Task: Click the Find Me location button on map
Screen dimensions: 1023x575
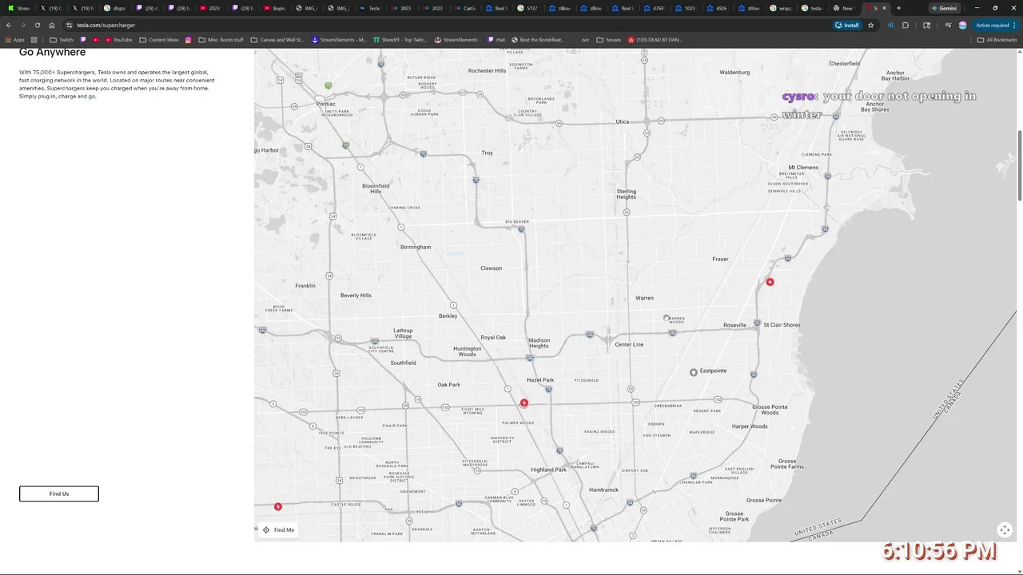Action: click(278, 529)
